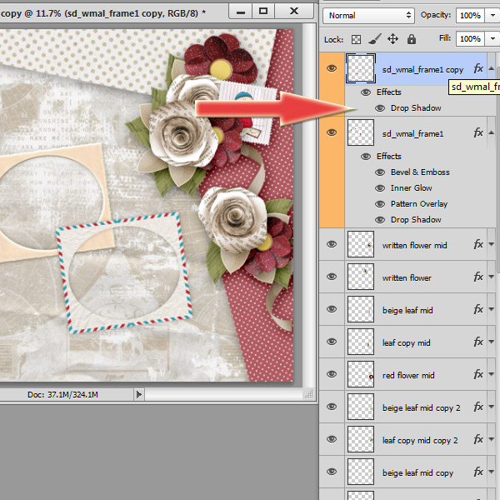This screenshot has height=500, width=500.
Task: Hide the written flower layer
Action: (x=332, y=277)
